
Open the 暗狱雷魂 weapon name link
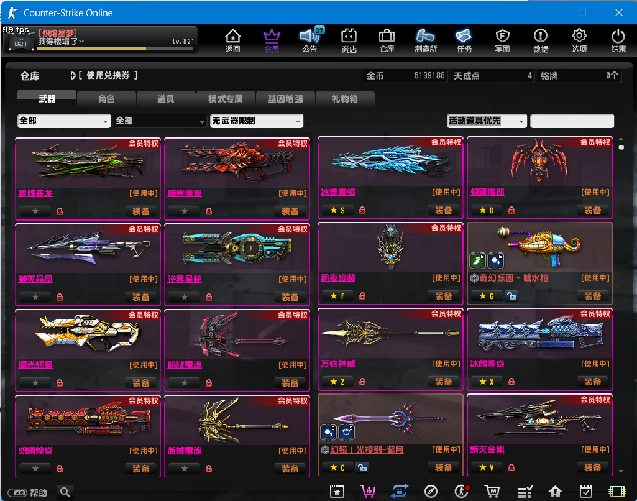185,365
